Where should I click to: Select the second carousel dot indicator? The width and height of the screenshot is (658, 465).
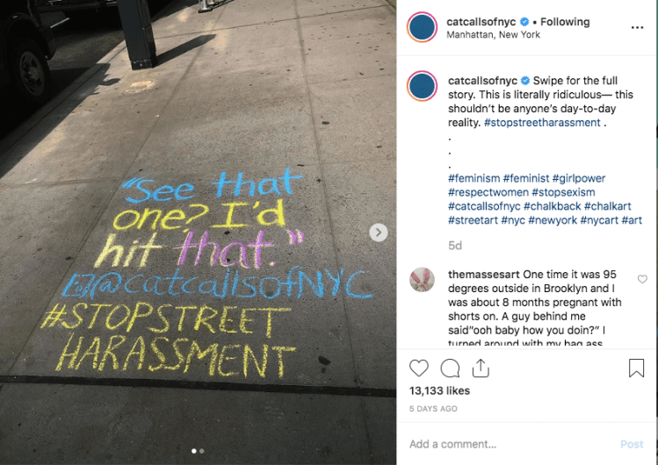[x=202, y=451]
